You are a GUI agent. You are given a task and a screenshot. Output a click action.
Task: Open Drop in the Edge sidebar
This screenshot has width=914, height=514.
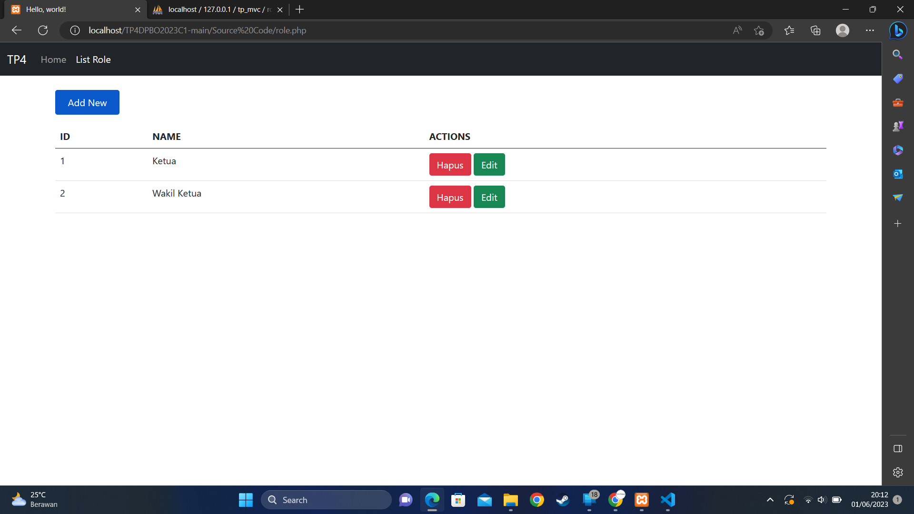coord(898,198)
